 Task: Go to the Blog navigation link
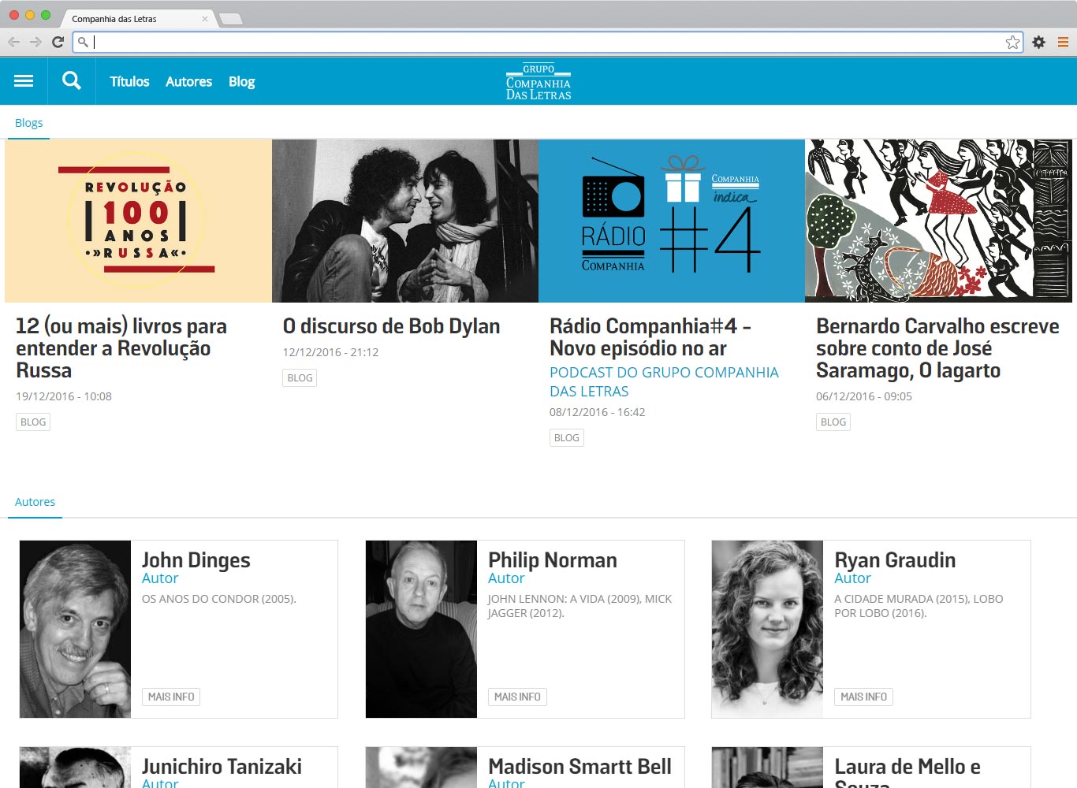tap(241, 82)
